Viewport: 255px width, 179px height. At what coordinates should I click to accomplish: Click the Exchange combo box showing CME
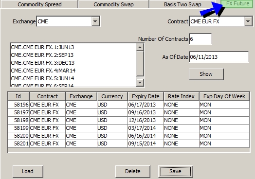68,21
